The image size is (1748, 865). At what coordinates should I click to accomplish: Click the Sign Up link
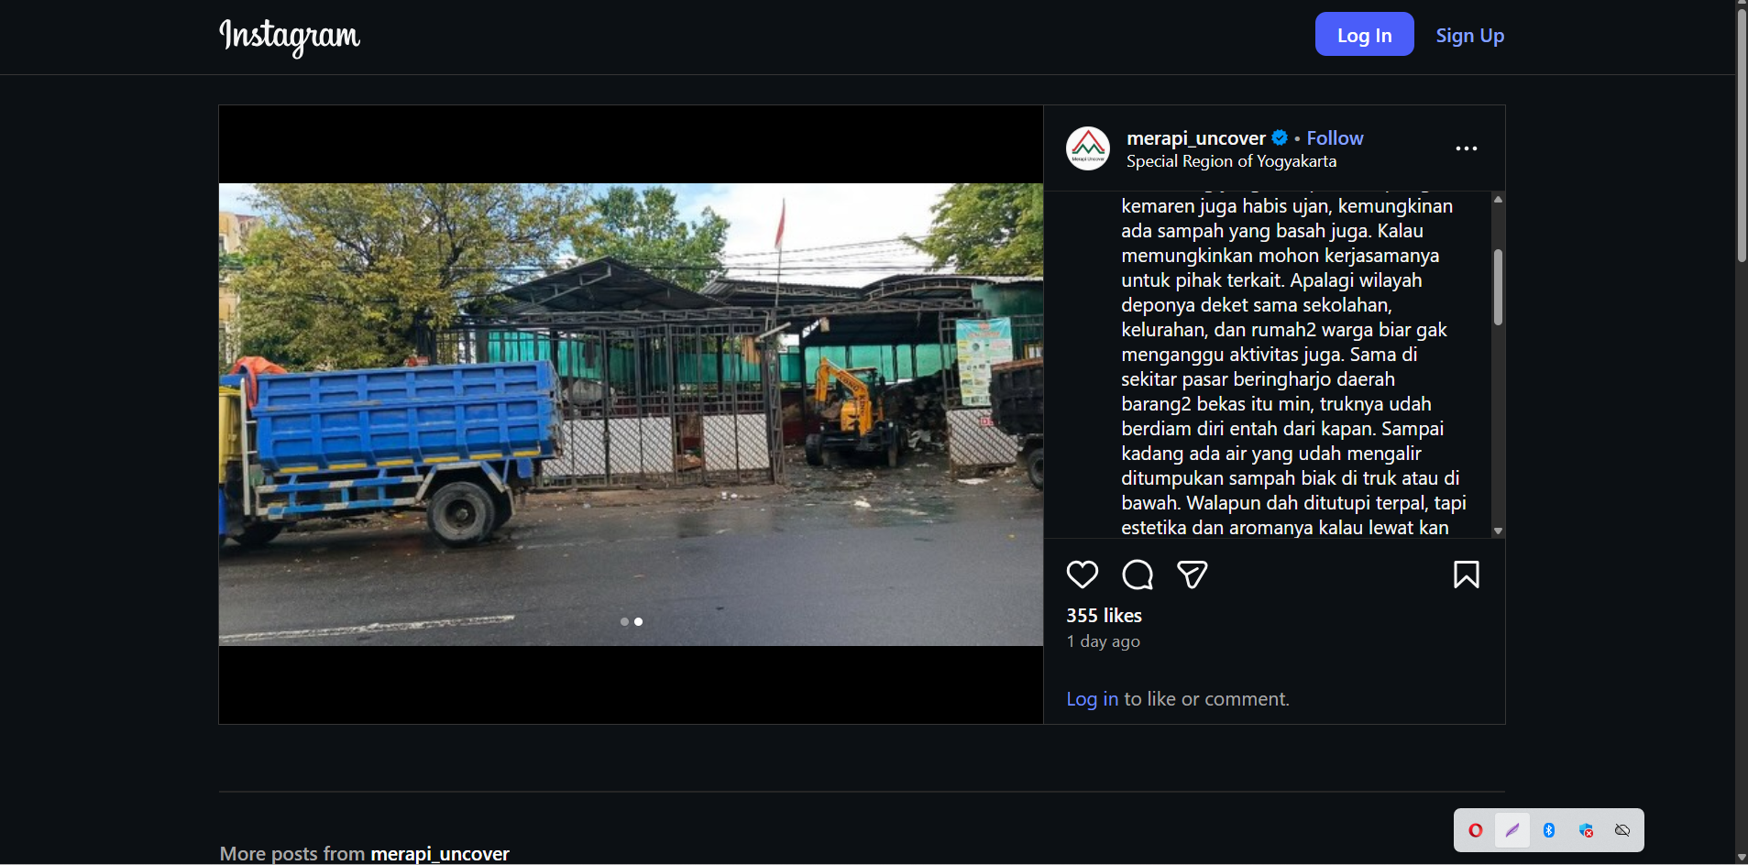click(1469, 36)
